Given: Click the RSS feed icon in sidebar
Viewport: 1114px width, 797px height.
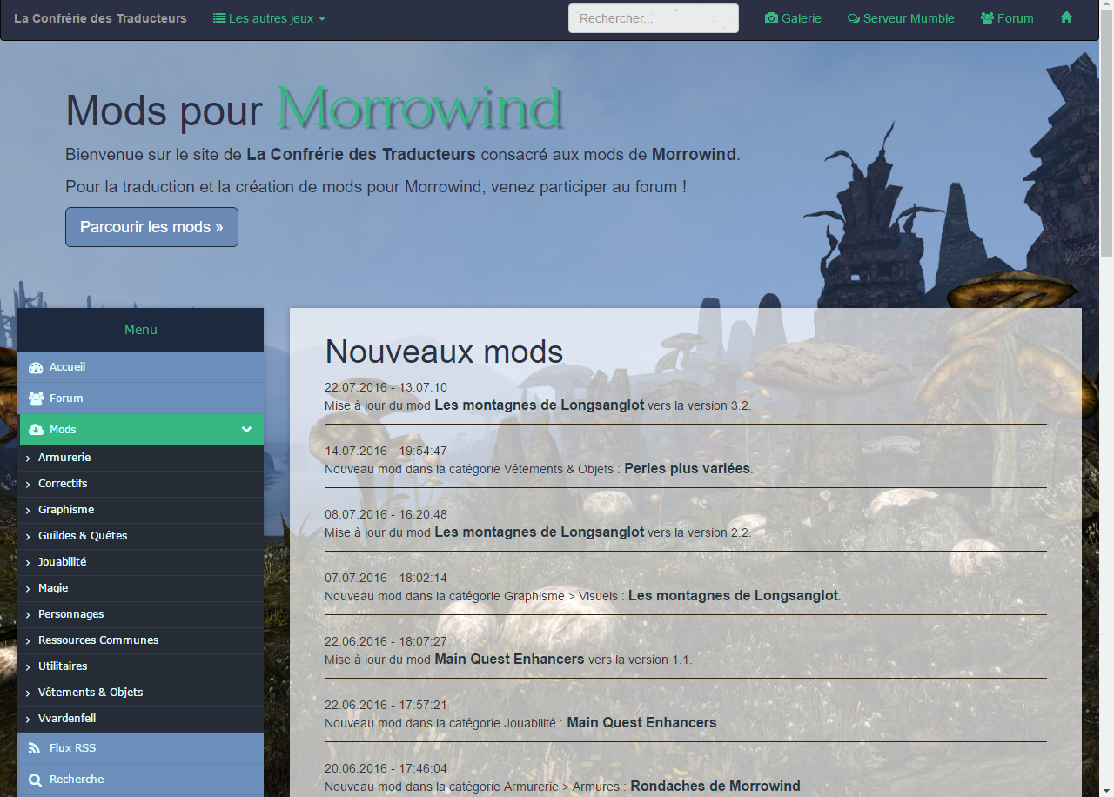Looking at the screenshot, I should (x=35, y=748).
